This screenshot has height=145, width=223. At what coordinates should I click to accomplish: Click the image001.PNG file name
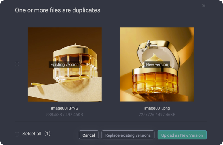pyautogui.click(x=65, y=108)
